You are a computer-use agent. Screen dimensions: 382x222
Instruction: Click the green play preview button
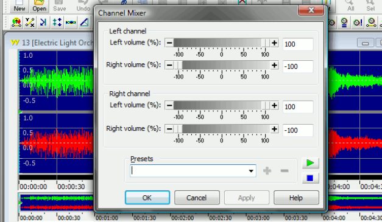click(310, 163)
